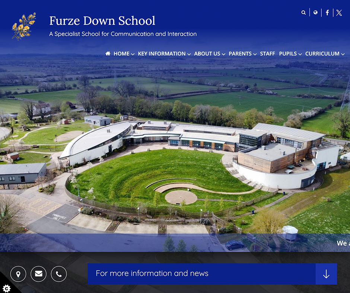350x293 pixels.
Task: Open the Staff menu item
Action: click(x=267, y=54)
